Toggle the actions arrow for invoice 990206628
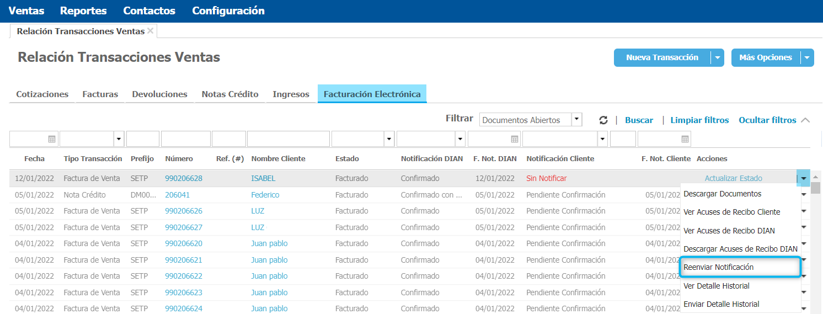The width and height of the screenshot is (823, 314). [804, 178]
